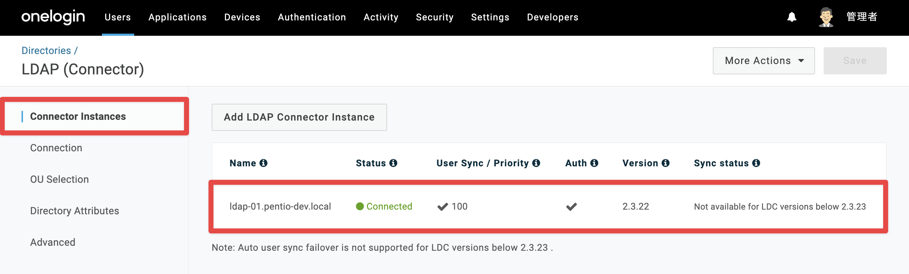
Task: Click the Sync status column header
Action: pyautogui.click(x=721, y=163)
